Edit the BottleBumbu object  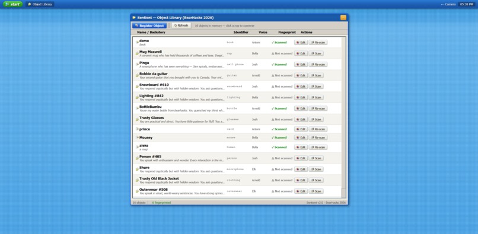coord(301,108)
